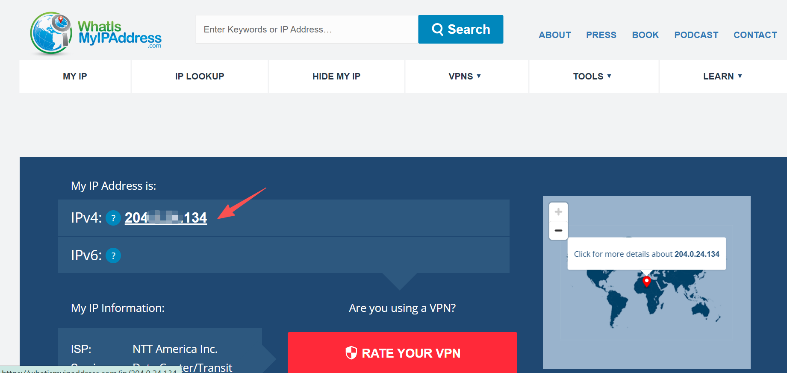Open the MY IP nav tab
This screenshot has width=787, height=373.
75,76
